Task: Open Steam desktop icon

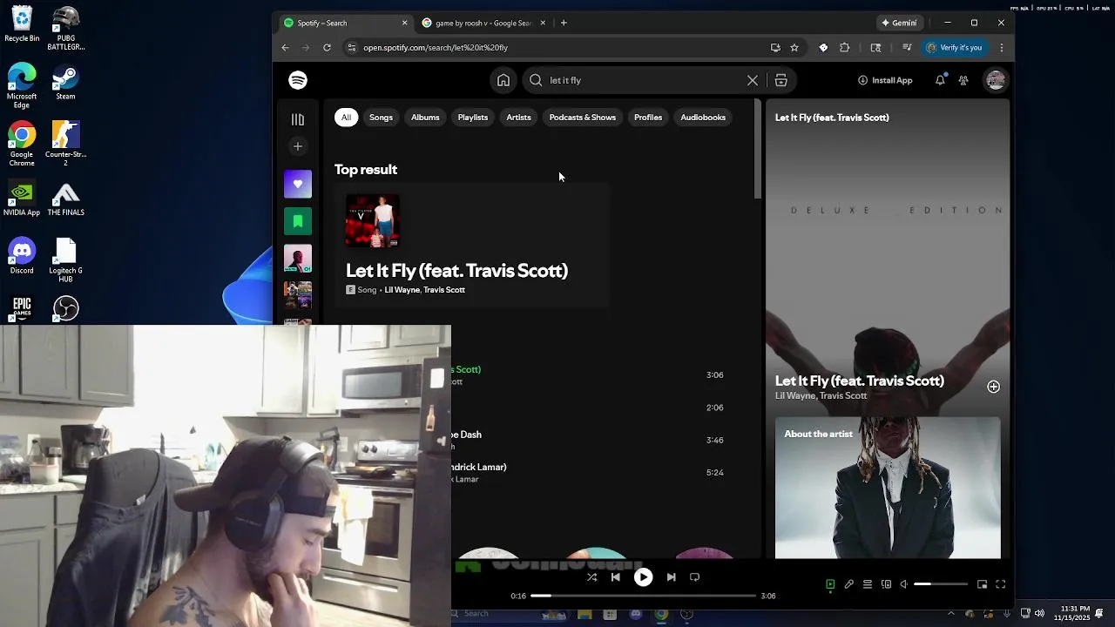Action: [65, 82]
